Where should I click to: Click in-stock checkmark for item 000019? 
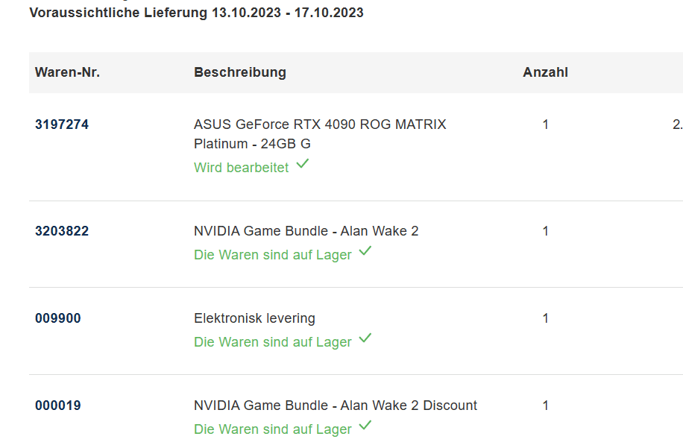(x=365, y=426)
